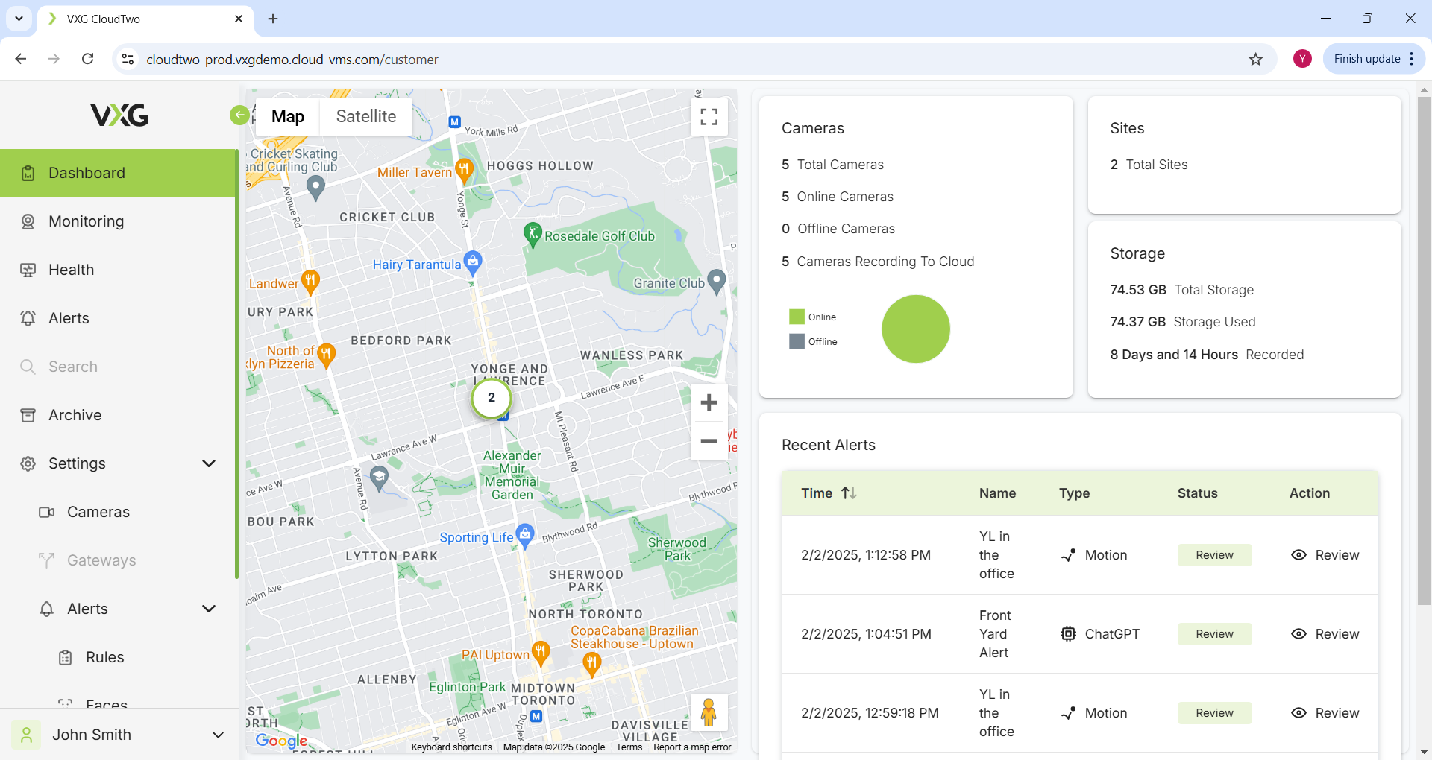
Task: Switch map to Satellite view
Action: (x=365, y=116)
